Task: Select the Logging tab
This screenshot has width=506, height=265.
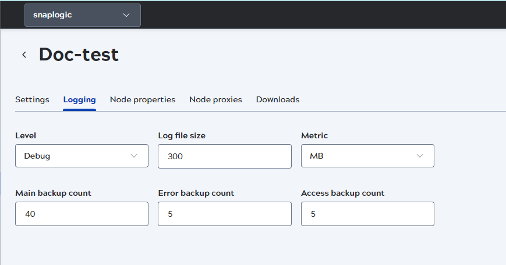Action: coord(79,99)
